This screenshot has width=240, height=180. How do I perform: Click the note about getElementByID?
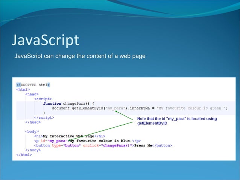(177, 121)
